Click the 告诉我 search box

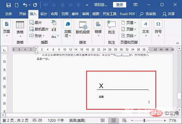pos(148,14)
